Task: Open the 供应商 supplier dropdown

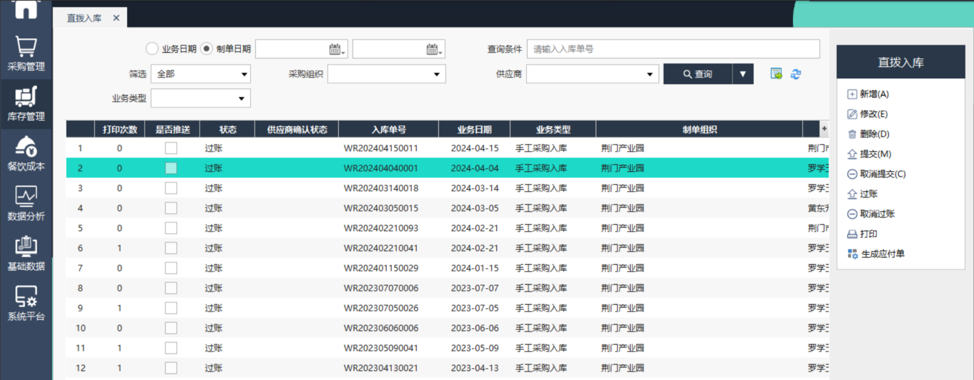Action: click(x=649, y=74)
